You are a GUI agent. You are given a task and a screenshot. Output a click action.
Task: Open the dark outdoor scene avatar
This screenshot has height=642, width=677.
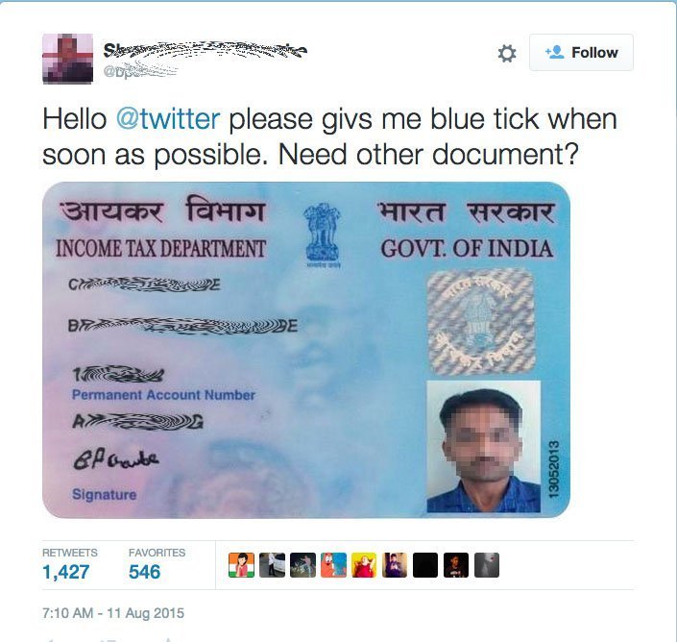(x=302, y=565)
